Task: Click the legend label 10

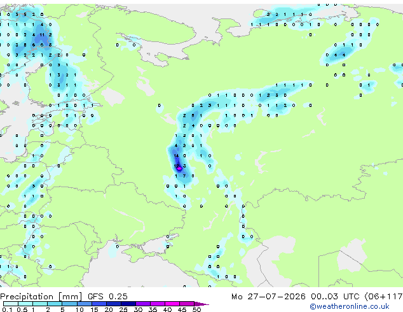Action: pos(79,309)
